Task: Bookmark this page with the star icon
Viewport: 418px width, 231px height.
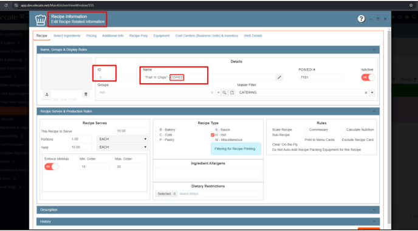Action: [411, 5]
